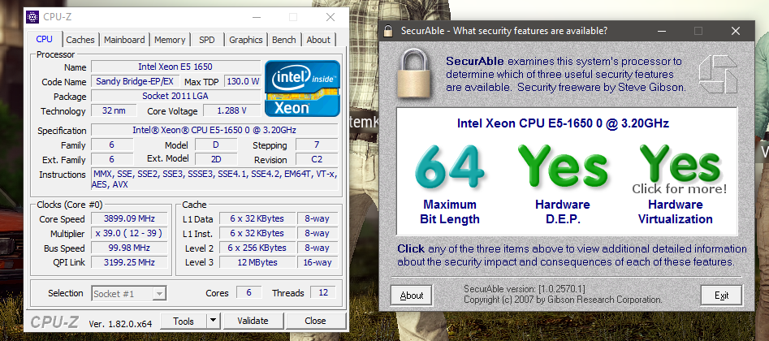Viewport: 769px width, 341px height.
Task: Click the Specification field text
Action: click(x=214, y=130)
